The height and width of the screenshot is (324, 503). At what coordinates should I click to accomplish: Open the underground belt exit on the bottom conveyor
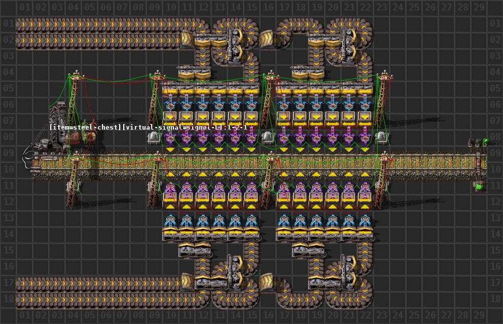[188, 281]
